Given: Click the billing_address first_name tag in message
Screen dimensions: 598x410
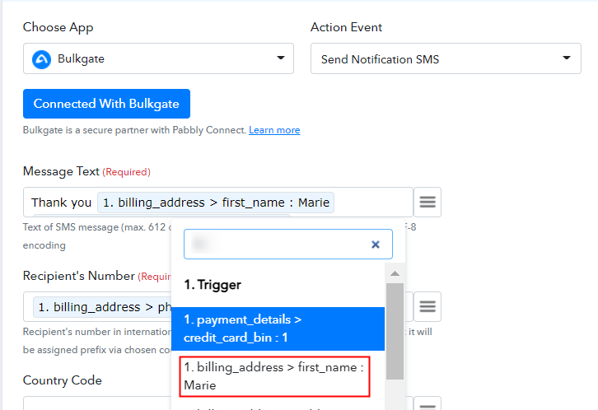Looking at the screenshot, I should coord(216,203).
